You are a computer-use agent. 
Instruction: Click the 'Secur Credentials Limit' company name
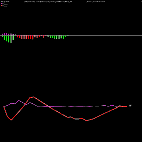[96, 2]
